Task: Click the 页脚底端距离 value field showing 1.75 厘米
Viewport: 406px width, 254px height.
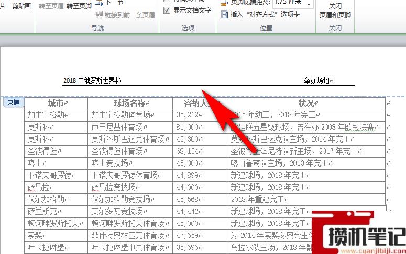Action: click(x=289, y=3)
